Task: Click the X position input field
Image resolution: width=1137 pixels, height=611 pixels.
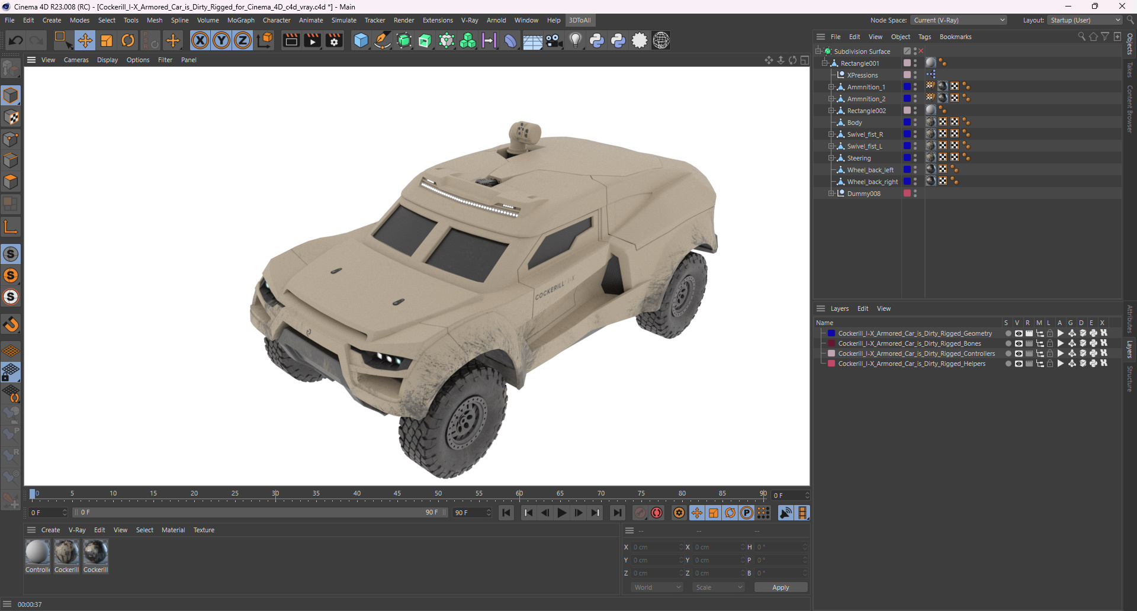Action: (656, 547)
